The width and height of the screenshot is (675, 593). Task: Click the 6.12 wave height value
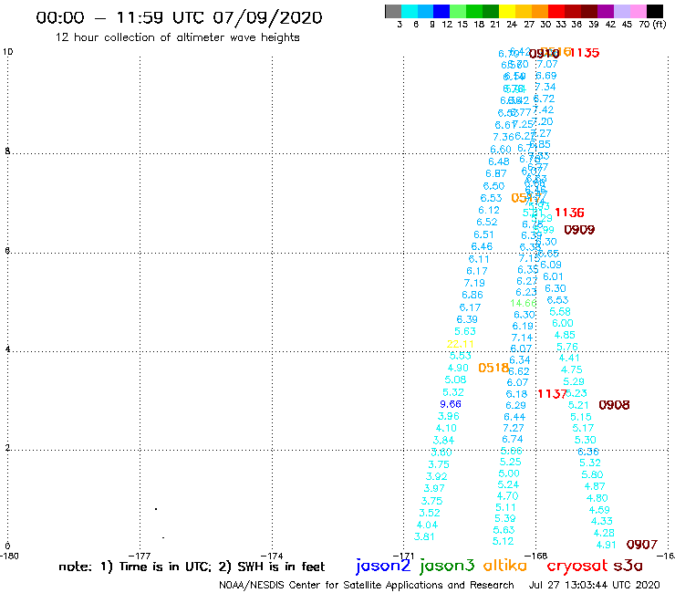[x=489, y=211]
